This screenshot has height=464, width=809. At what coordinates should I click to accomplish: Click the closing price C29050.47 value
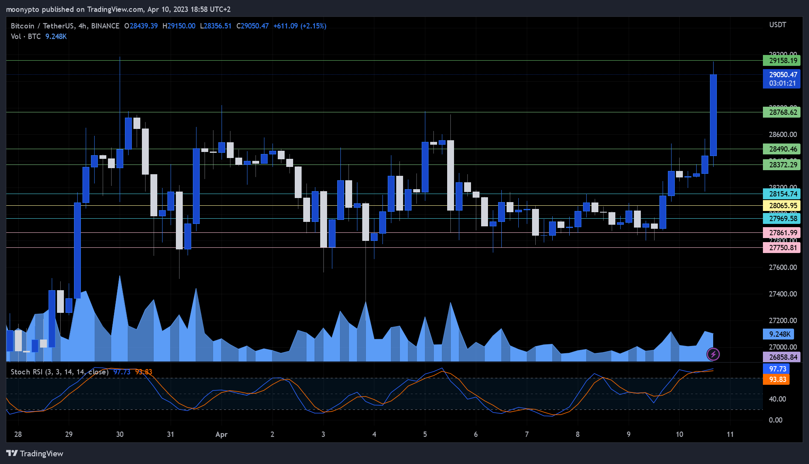pyautogui.click(x=252, y=26)
